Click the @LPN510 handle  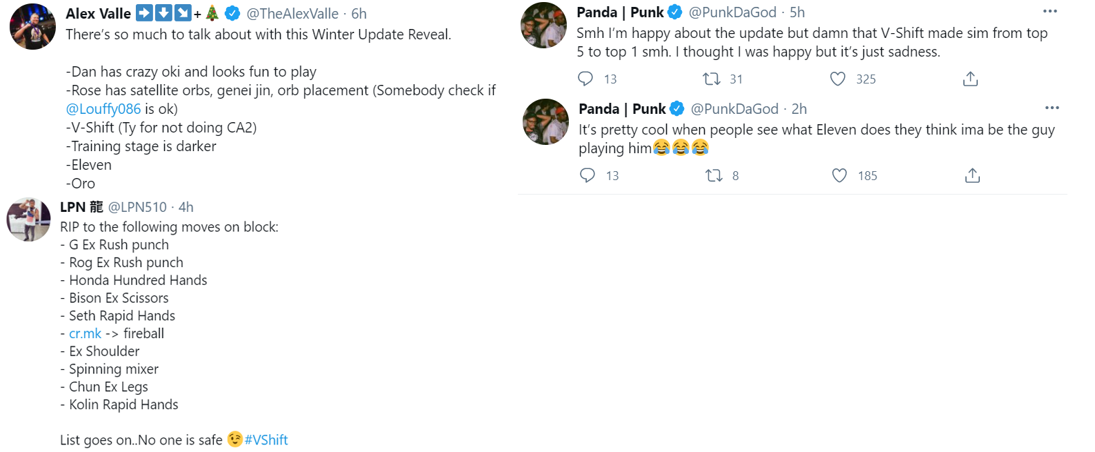[x=137, y=207]
